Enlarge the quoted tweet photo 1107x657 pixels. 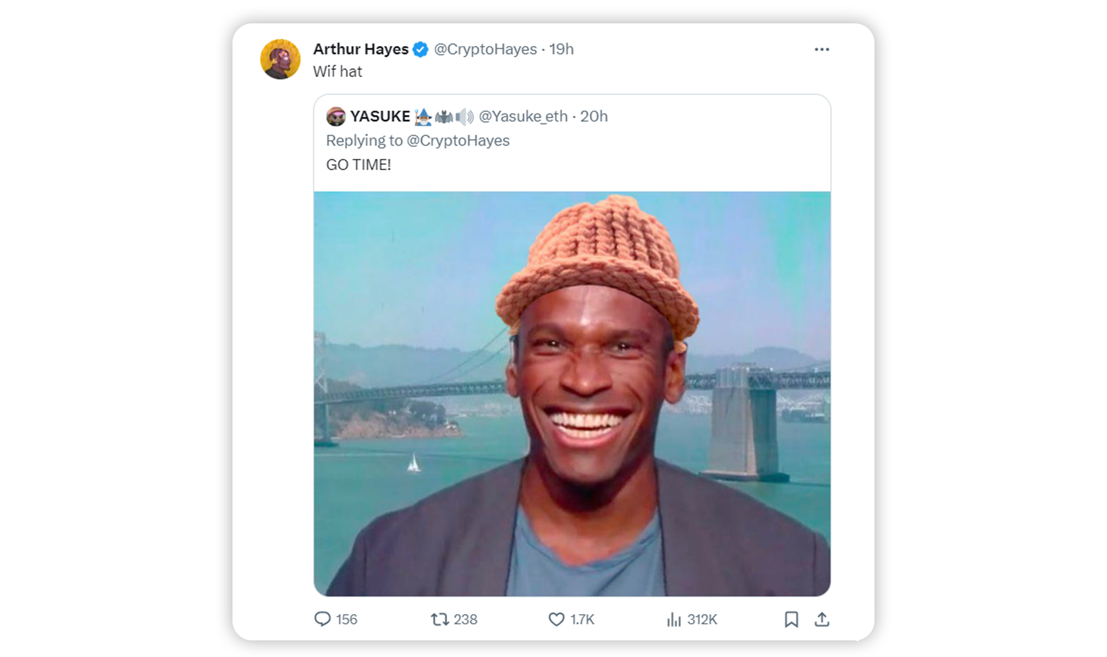572,393
